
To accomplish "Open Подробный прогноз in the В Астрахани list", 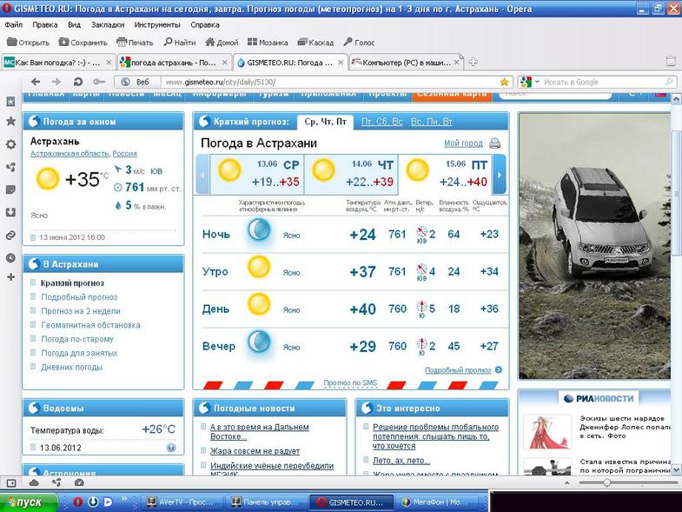I will point(79,297).
